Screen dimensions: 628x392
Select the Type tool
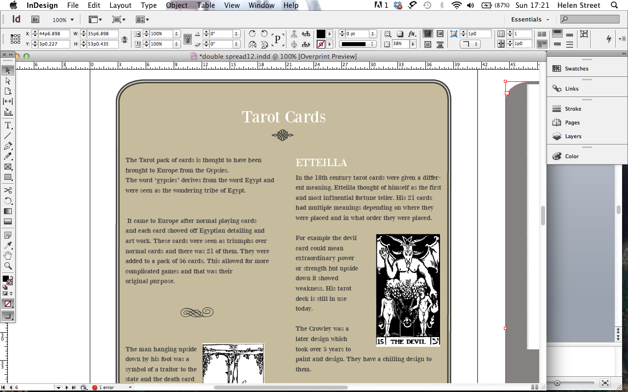(7, 125)
